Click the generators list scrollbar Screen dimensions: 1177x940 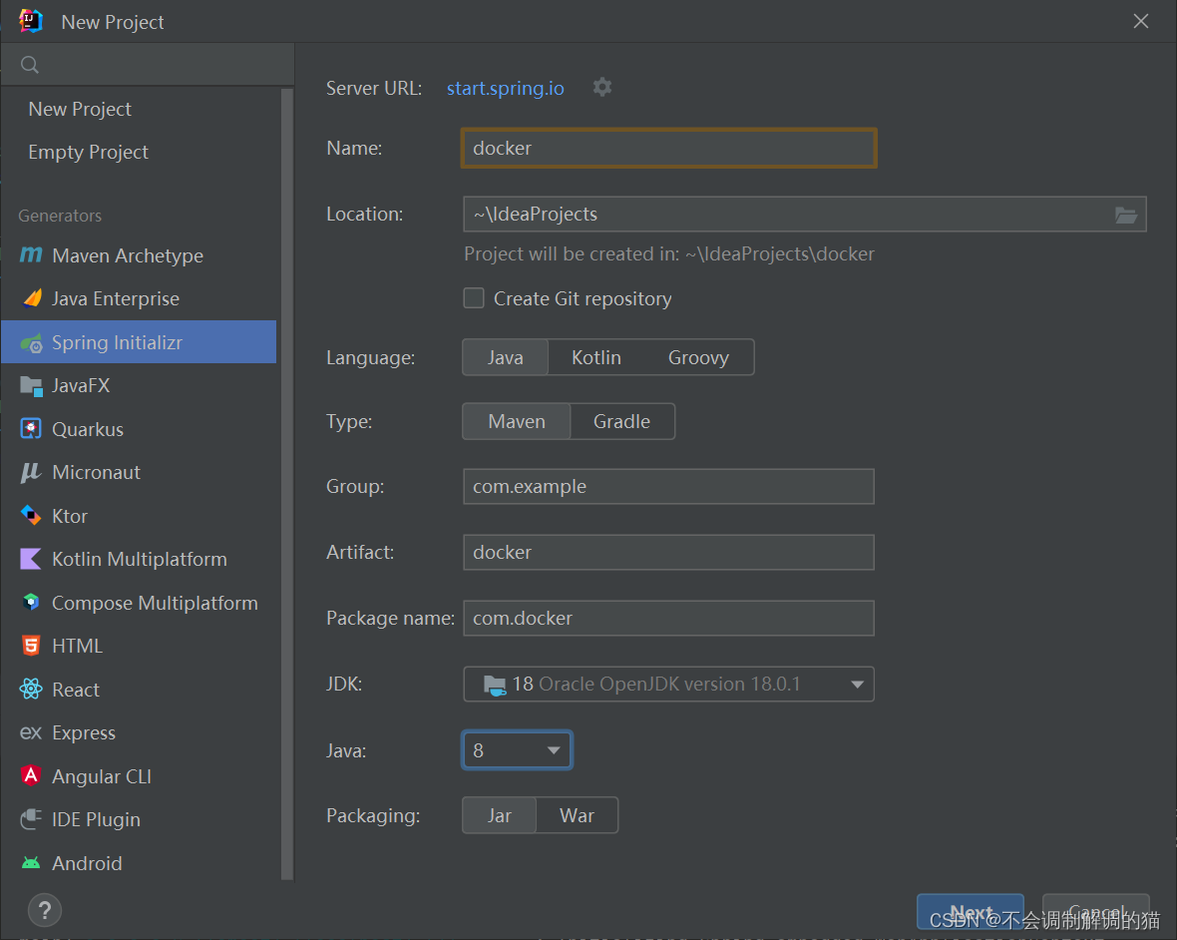point(286,484)
